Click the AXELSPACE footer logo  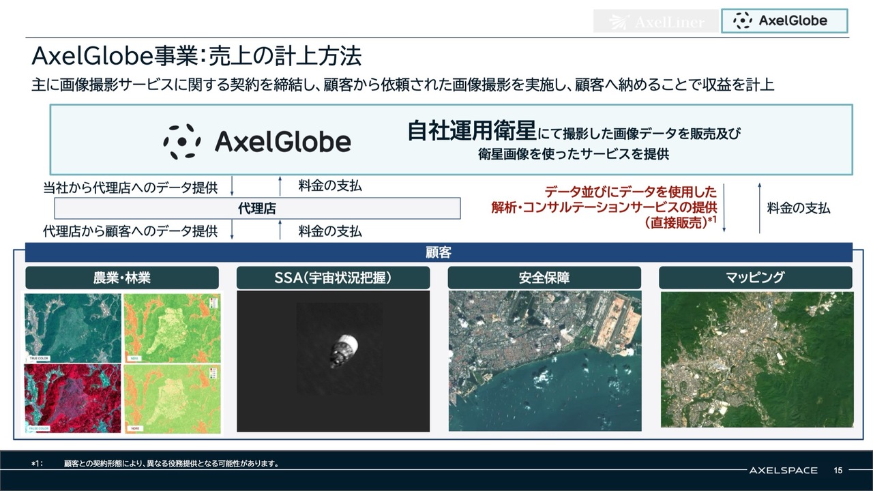coord(783,471)
